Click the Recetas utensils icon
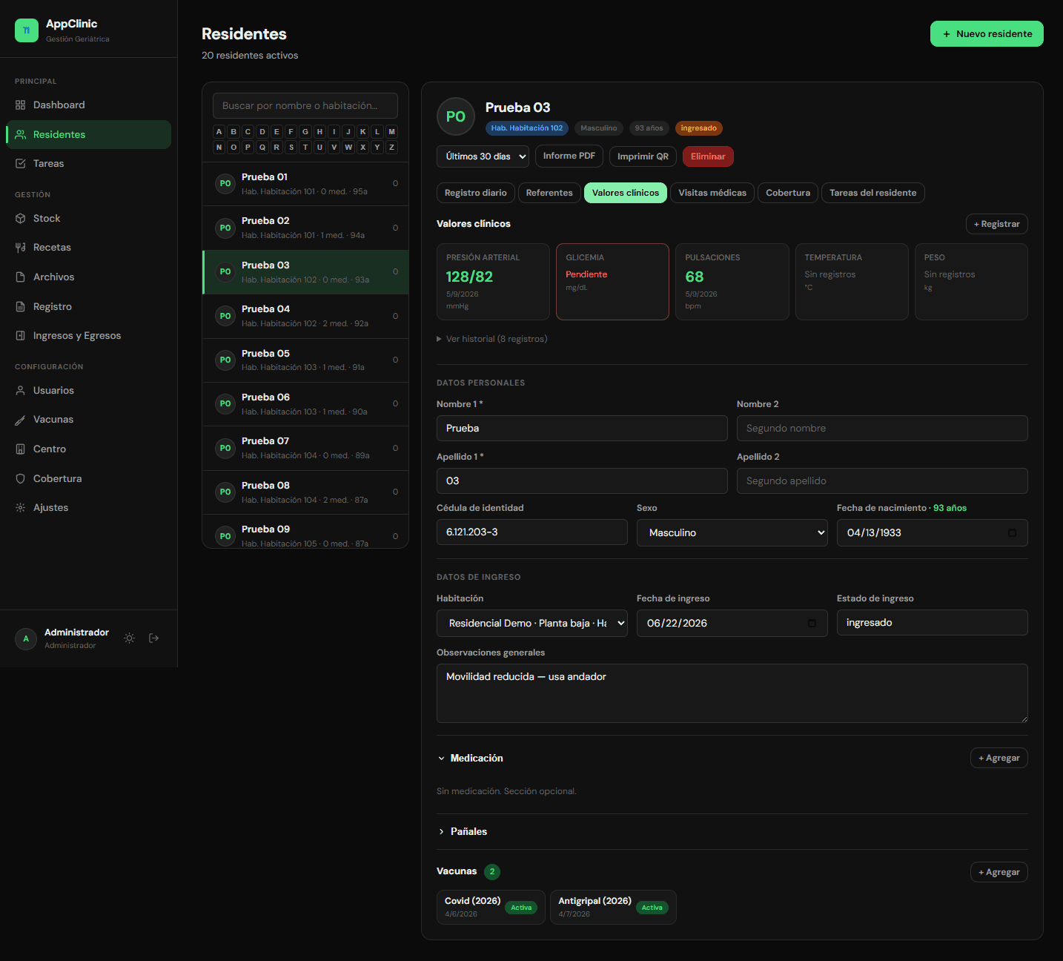The height and width of the screenshot is (961, 1063). click(20, 248)
